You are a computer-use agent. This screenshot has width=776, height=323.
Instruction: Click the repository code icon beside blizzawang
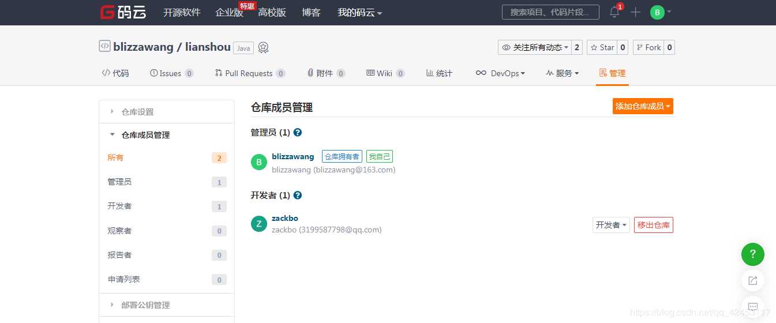(x=104, y=47)
